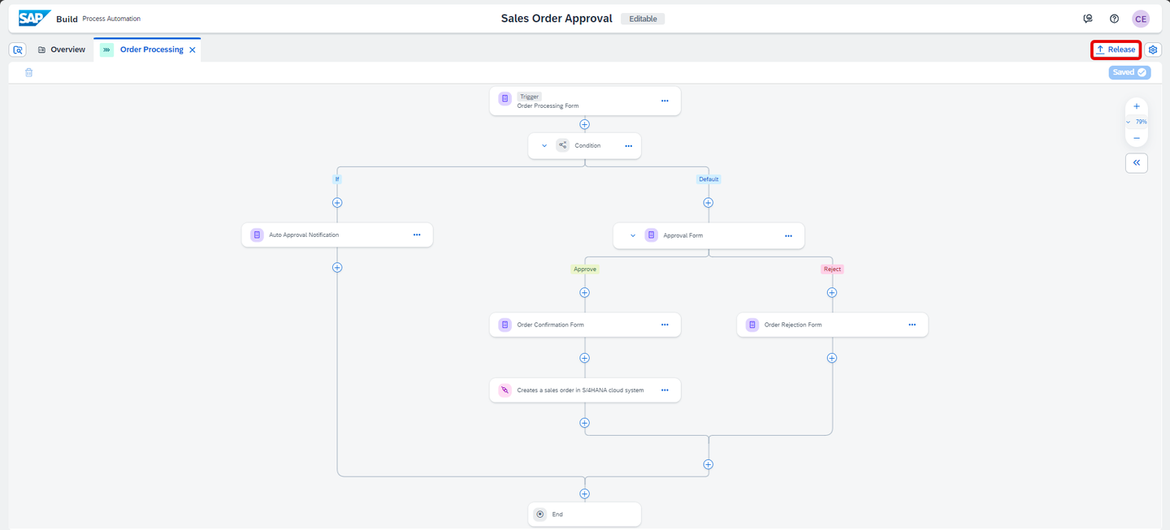Click the S/4HANA action step icon
Image resolution: width=1170 pixels, height=530 pixels.
(x=505, y=390)
